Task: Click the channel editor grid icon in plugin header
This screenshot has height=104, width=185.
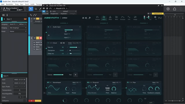Action: (x=44, y=8)
